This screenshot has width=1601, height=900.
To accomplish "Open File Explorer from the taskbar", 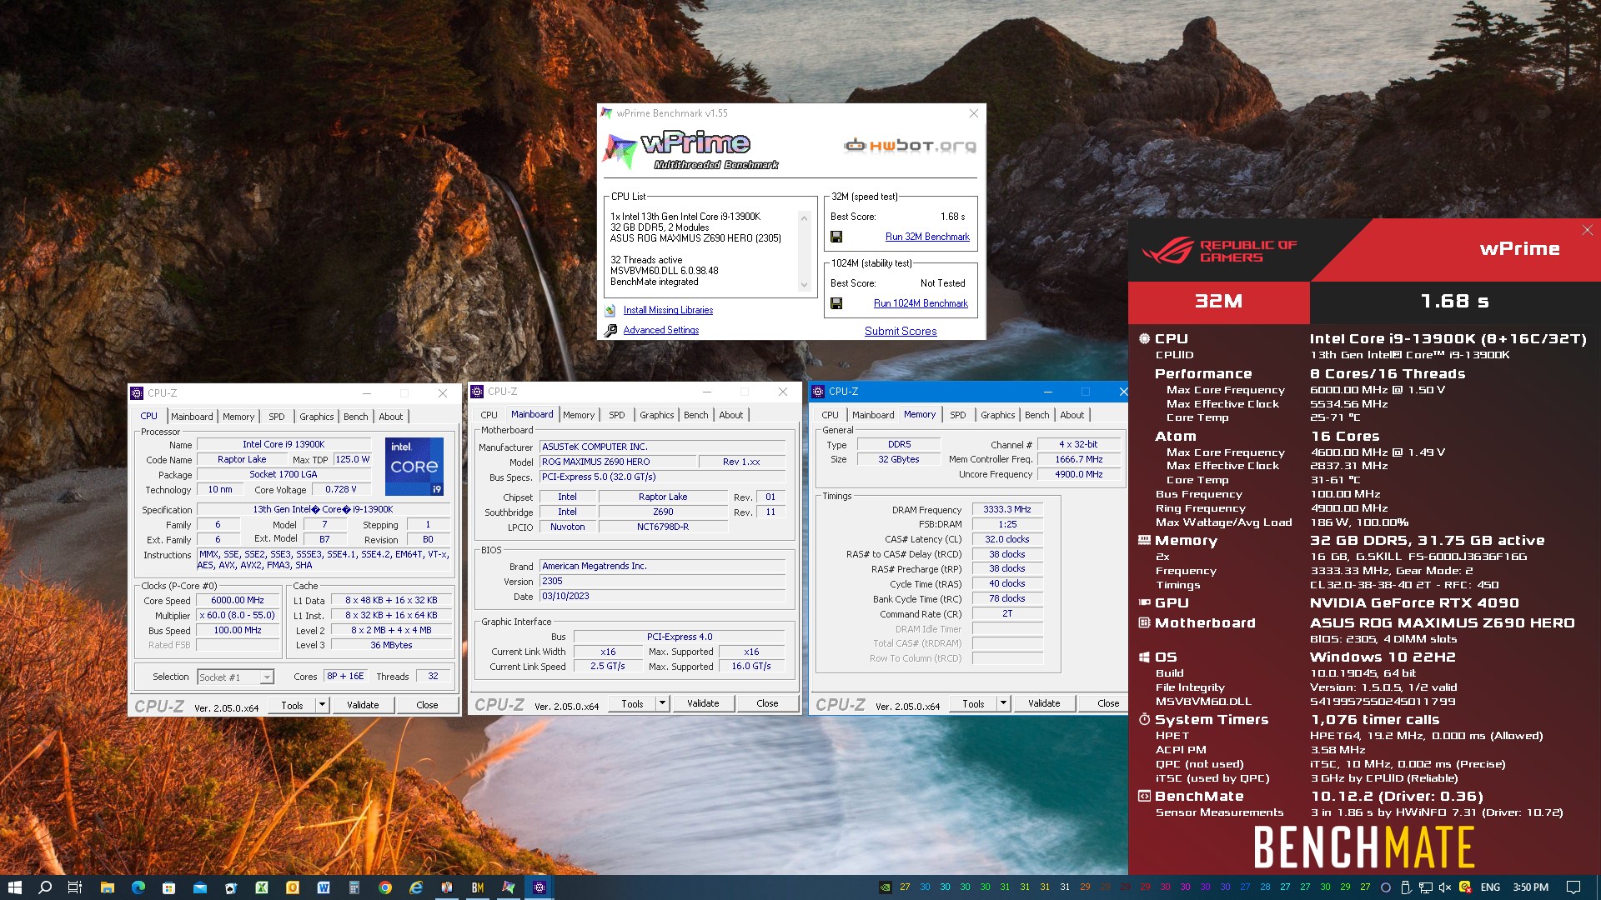I will pyautogui.click(x=107, y=887).
